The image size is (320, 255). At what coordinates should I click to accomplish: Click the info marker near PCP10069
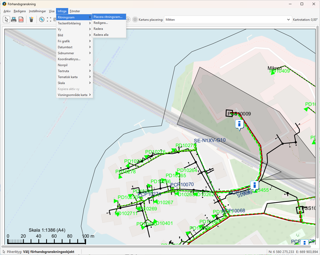[254, 185]
